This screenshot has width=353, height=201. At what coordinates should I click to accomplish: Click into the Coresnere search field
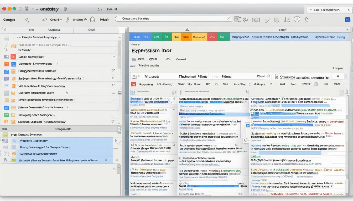click(173, 19)
